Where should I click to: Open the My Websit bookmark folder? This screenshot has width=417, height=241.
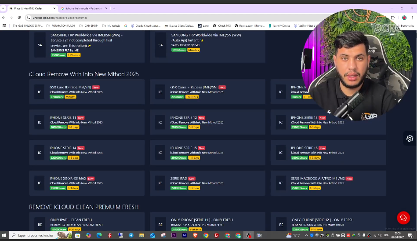(x=111, y=26)
